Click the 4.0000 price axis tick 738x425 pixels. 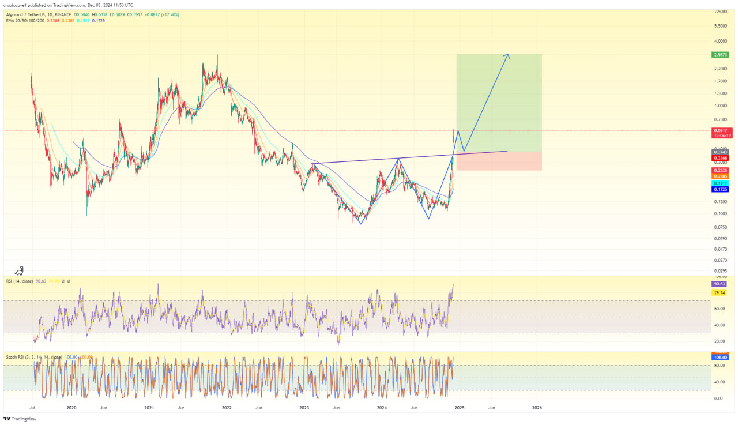pos(720,41)
